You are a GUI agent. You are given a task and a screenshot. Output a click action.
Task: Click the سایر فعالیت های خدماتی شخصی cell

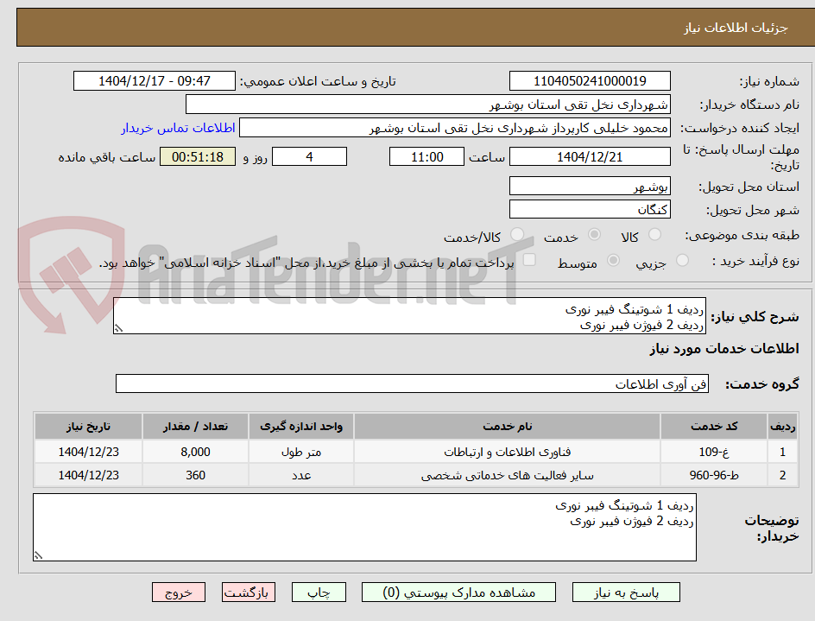coord(508,475)
